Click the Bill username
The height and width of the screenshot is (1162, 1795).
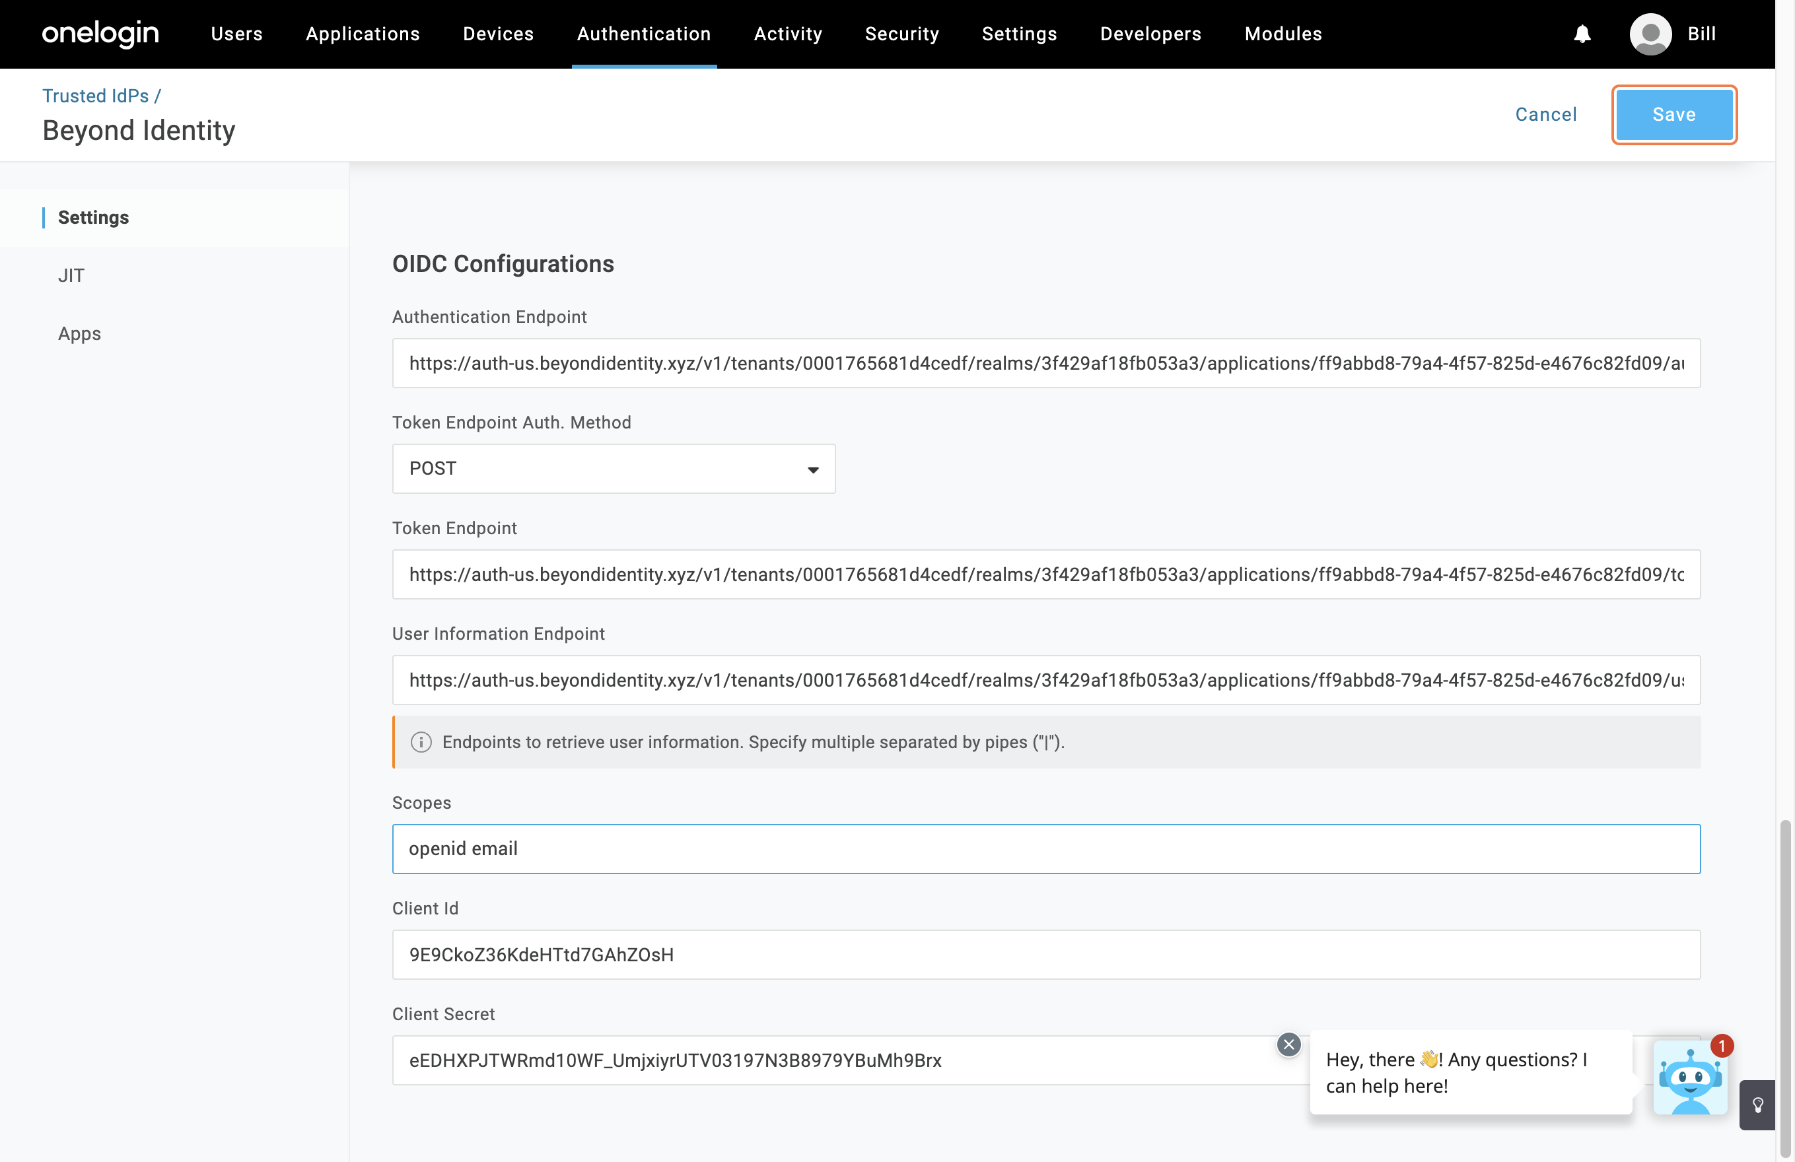[1701, 34]
